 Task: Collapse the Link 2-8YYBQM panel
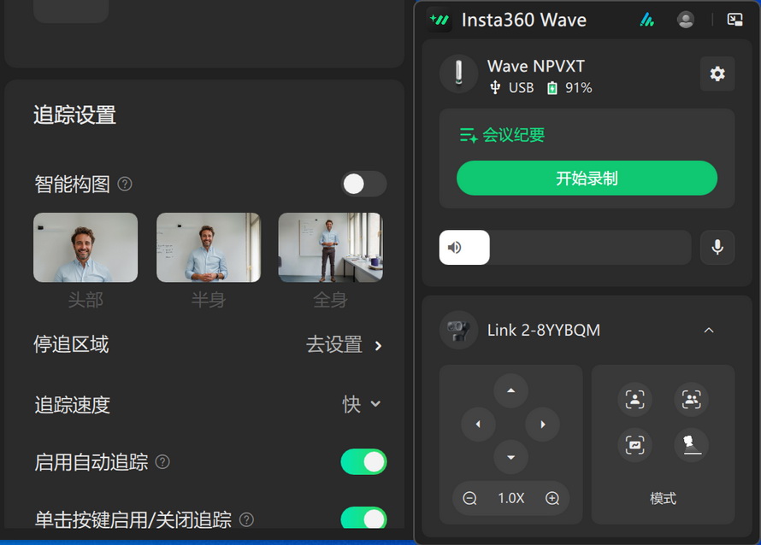[708, 331]
